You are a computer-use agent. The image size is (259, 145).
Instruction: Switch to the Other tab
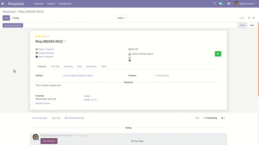104,67
